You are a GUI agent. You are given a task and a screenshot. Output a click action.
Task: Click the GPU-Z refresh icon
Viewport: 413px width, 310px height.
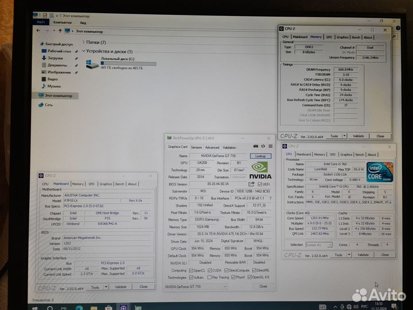click(263, 146)
